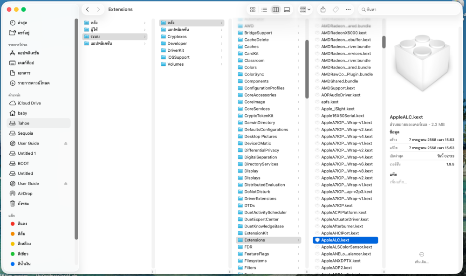Click the kext file list scrollbar
This screenshot has width=466, height=276.
click(384, 42)
